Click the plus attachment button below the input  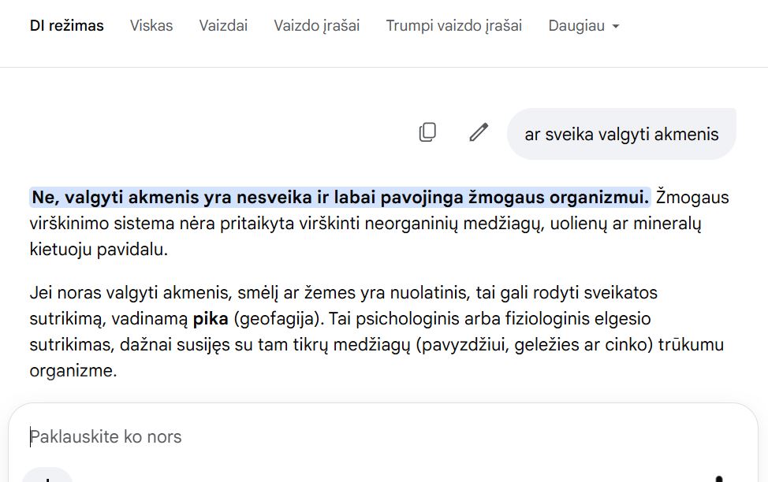point(47,477)
